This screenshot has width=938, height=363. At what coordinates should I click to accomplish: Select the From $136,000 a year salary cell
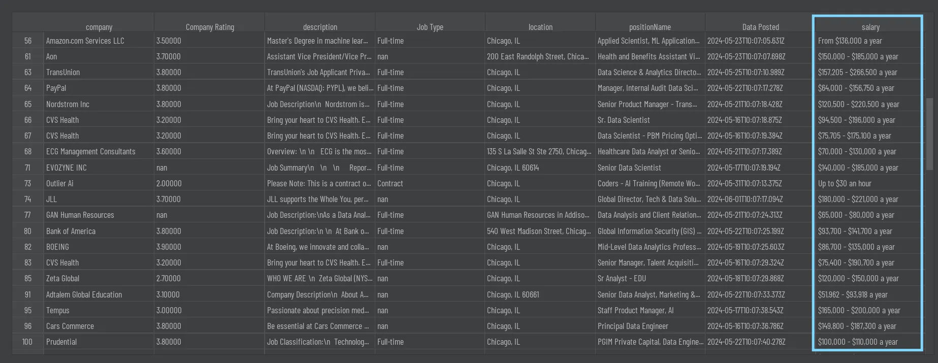(x=870, y=41)
